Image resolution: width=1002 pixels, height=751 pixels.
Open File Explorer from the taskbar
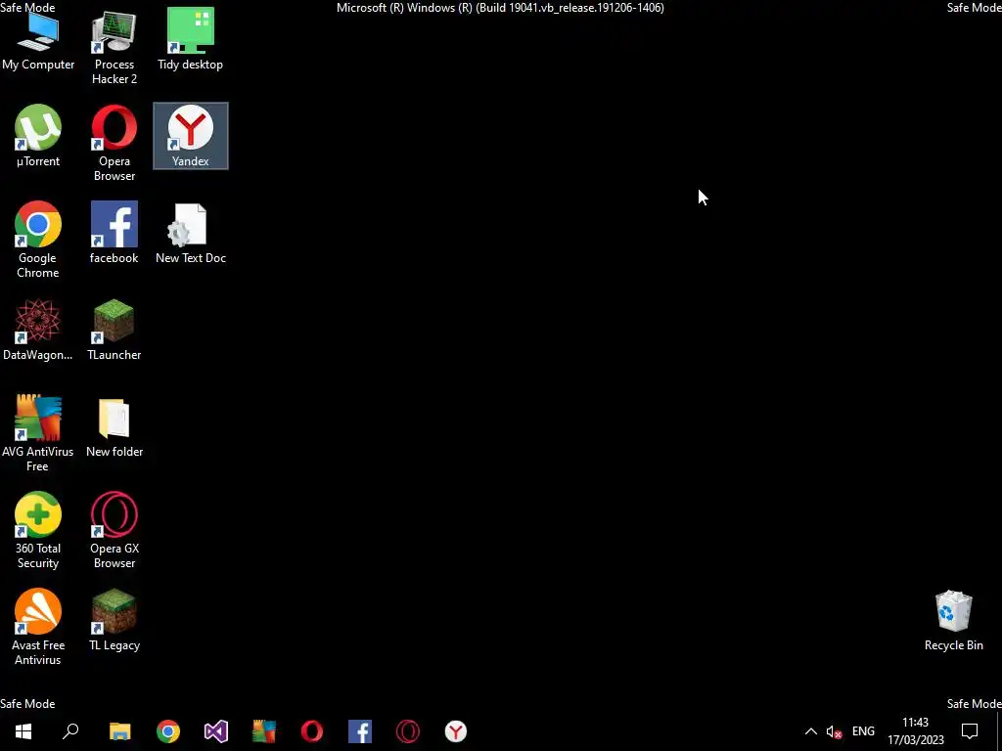click(x=120, y=731)
